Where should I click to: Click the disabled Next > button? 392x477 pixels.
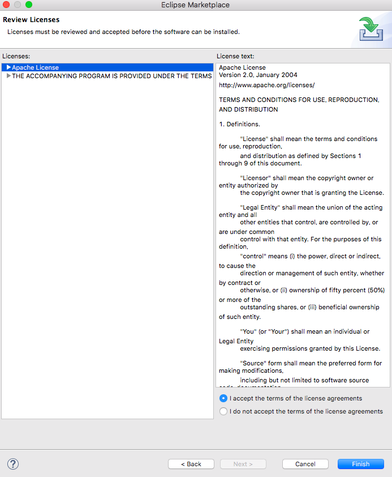point(243,464)
